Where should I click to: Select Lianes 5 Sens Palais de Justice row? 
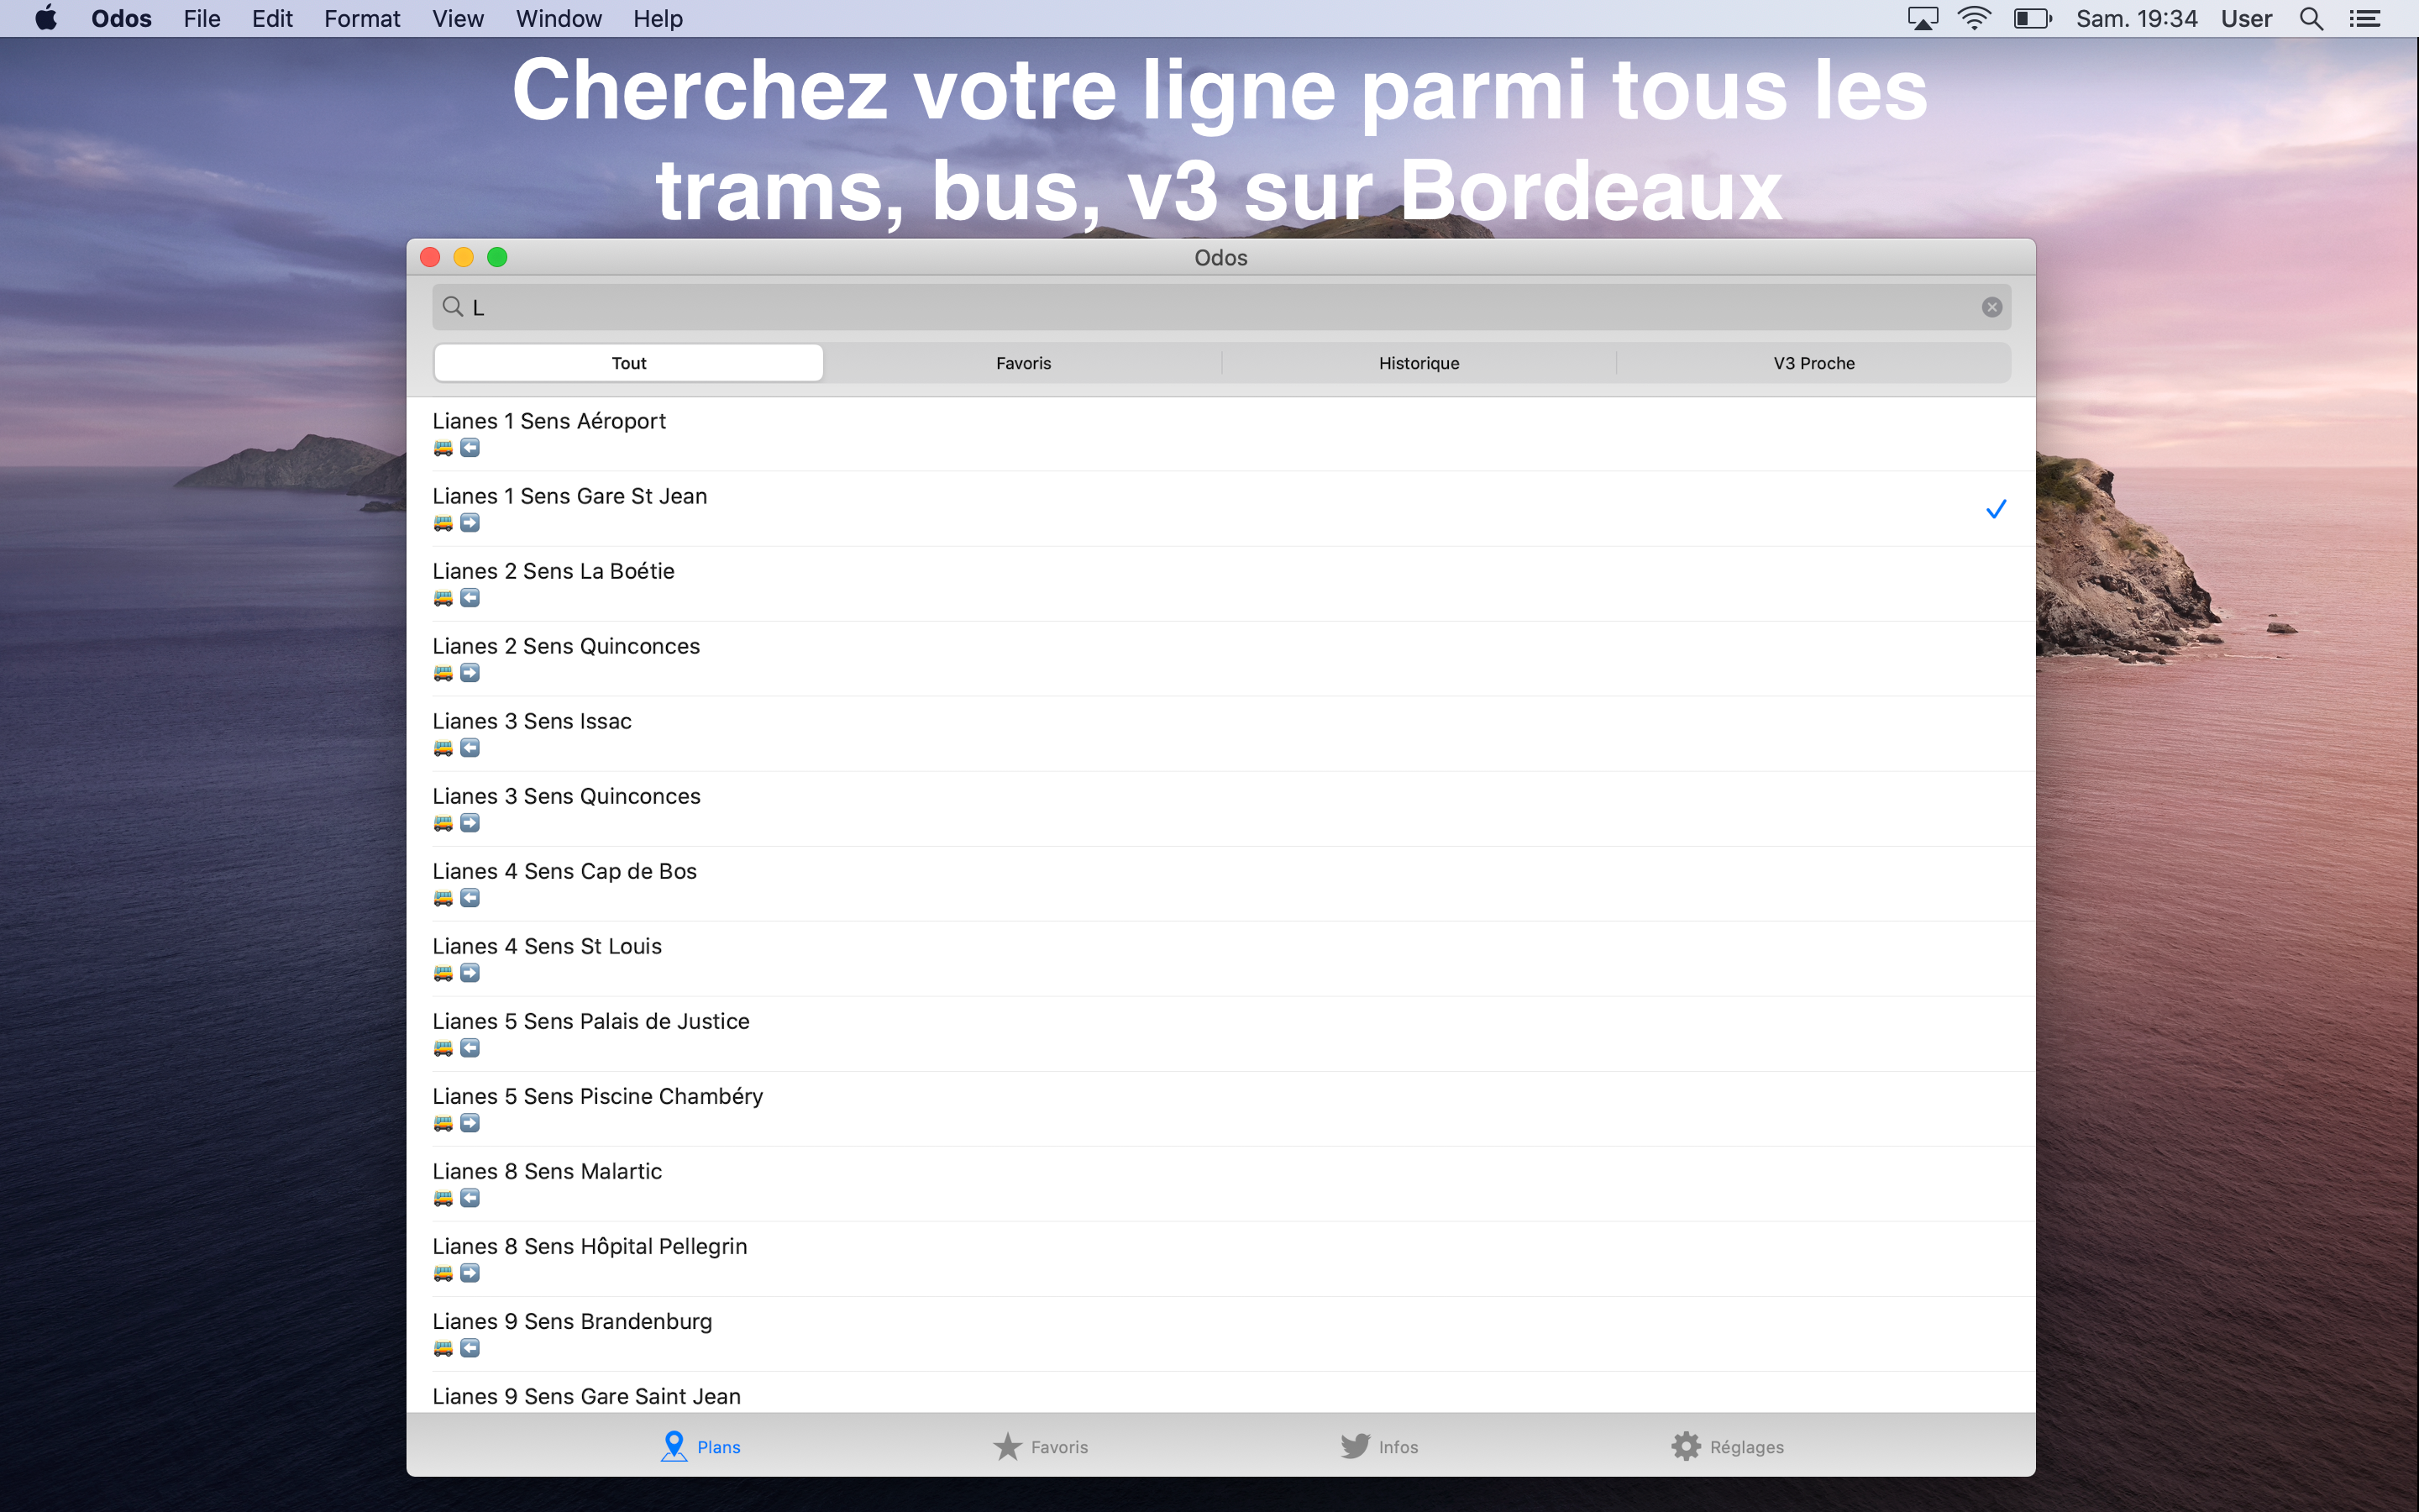click(1220, 1034)
